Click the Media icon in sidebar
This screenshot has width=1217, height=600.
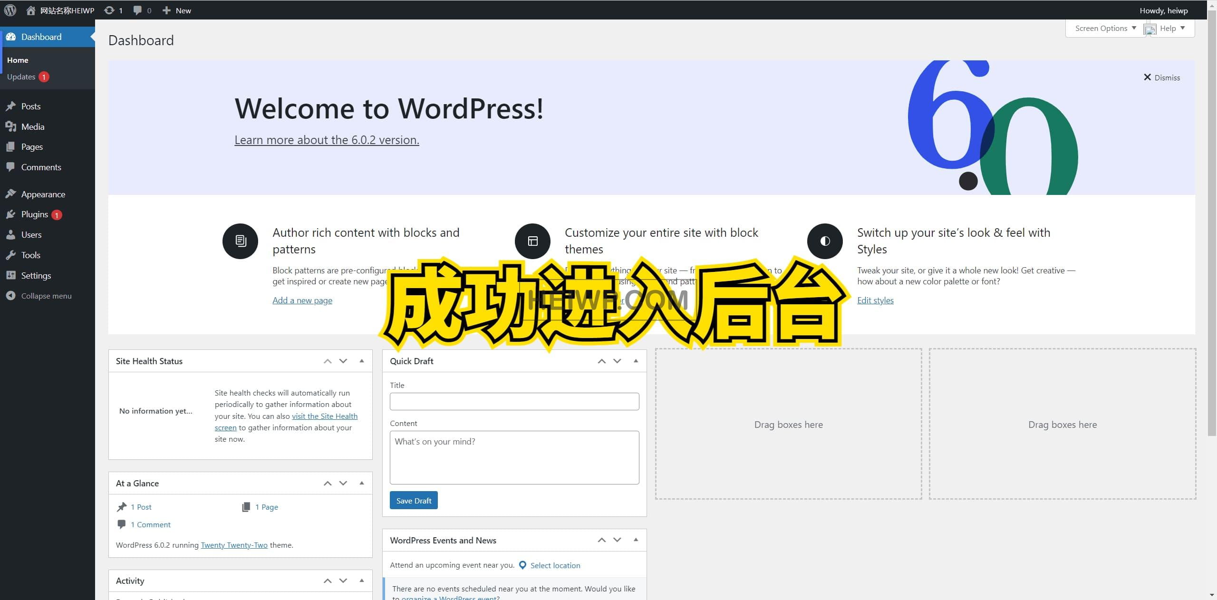[x=11, y=126]
